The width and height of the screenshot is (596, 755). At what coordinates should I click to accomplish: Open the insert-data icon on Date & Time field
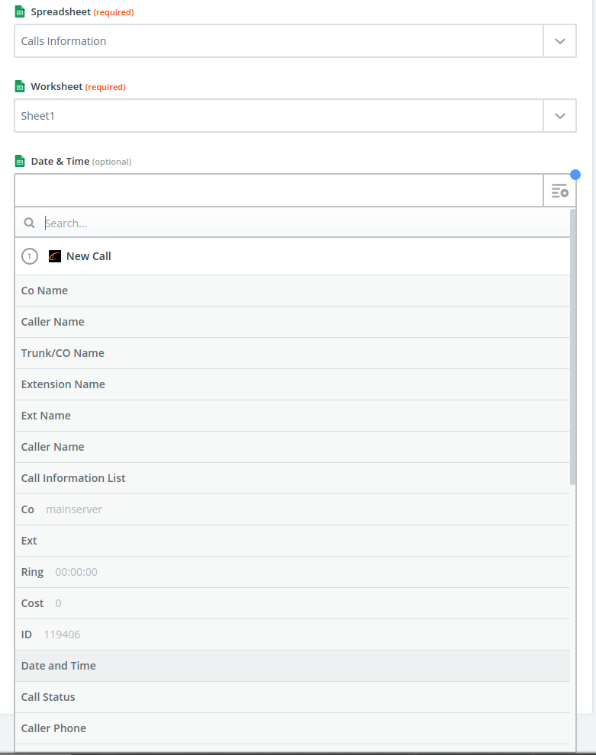(x=560, y=190)
